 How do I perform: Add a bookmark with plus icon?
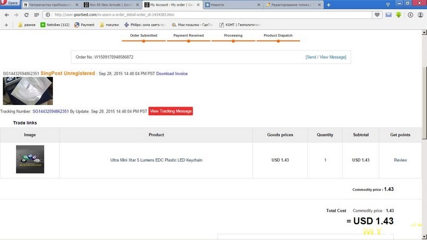pos(6,25)
